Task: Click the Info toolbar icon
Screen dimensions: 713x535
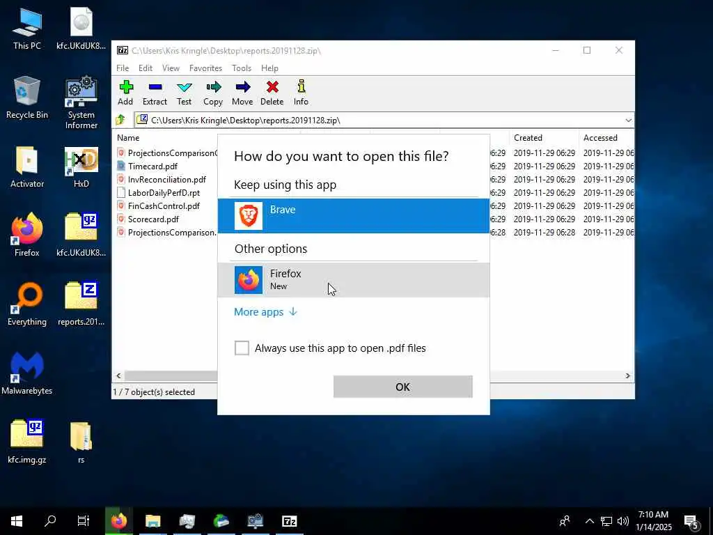Action: [x=301, y=93]
